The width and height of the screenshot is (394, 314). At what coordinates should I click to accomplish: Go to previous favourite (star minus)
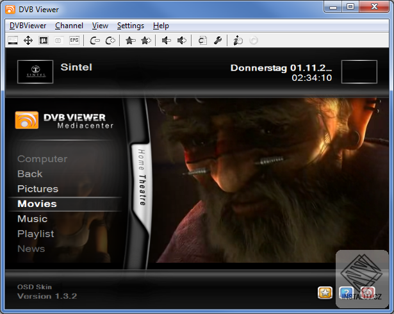pyautogui.click(x=131, y=40)
